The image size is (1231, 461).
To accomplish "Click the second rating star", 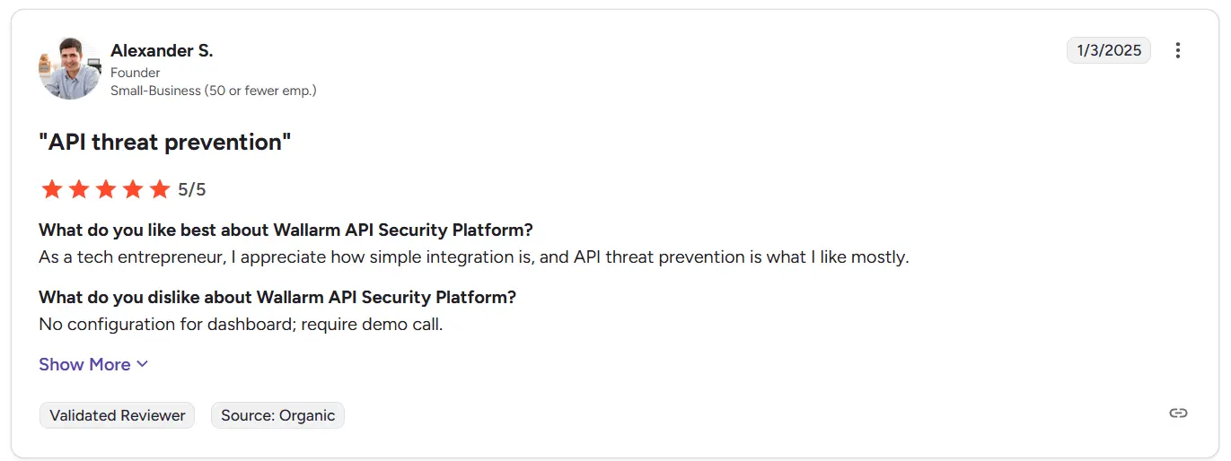I will (x=79, y=189).
